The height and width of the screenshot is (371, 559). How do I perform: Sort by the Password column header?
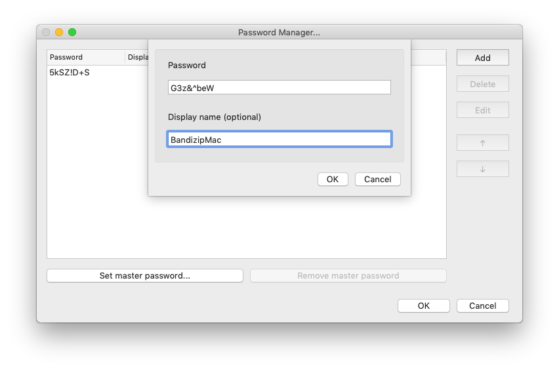click(x=85, y=57)
